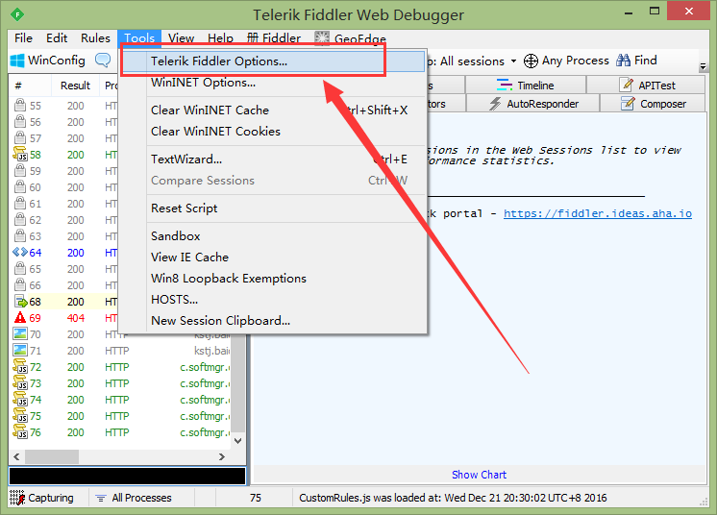Select Clear WinINET Cookies
This screenshot has width=717, height=515.
point(274,131)
